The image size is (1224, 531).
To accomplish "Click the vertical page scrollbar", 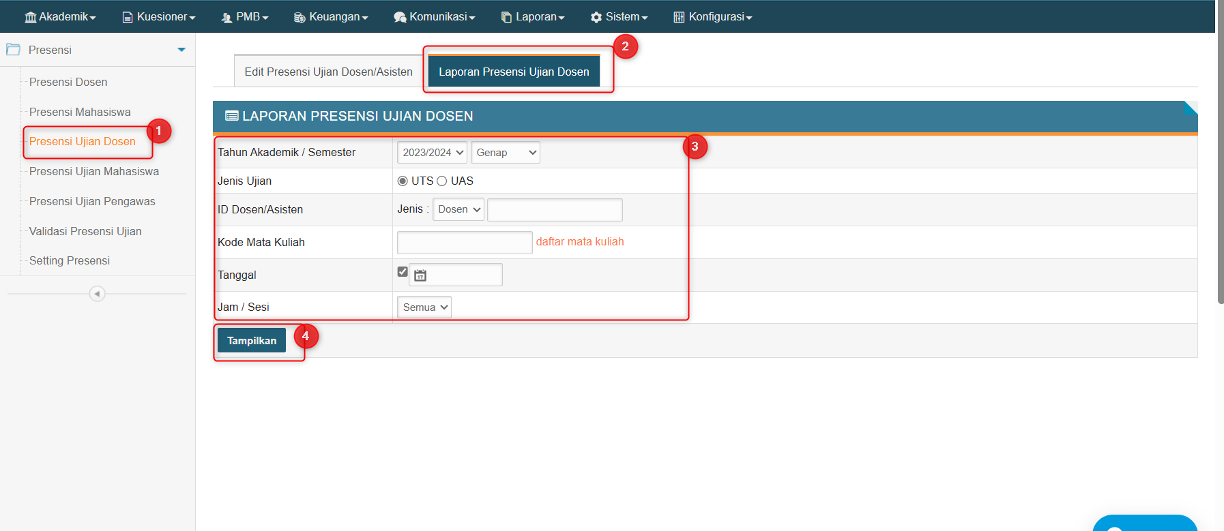I will click(x=1220, y=170).
